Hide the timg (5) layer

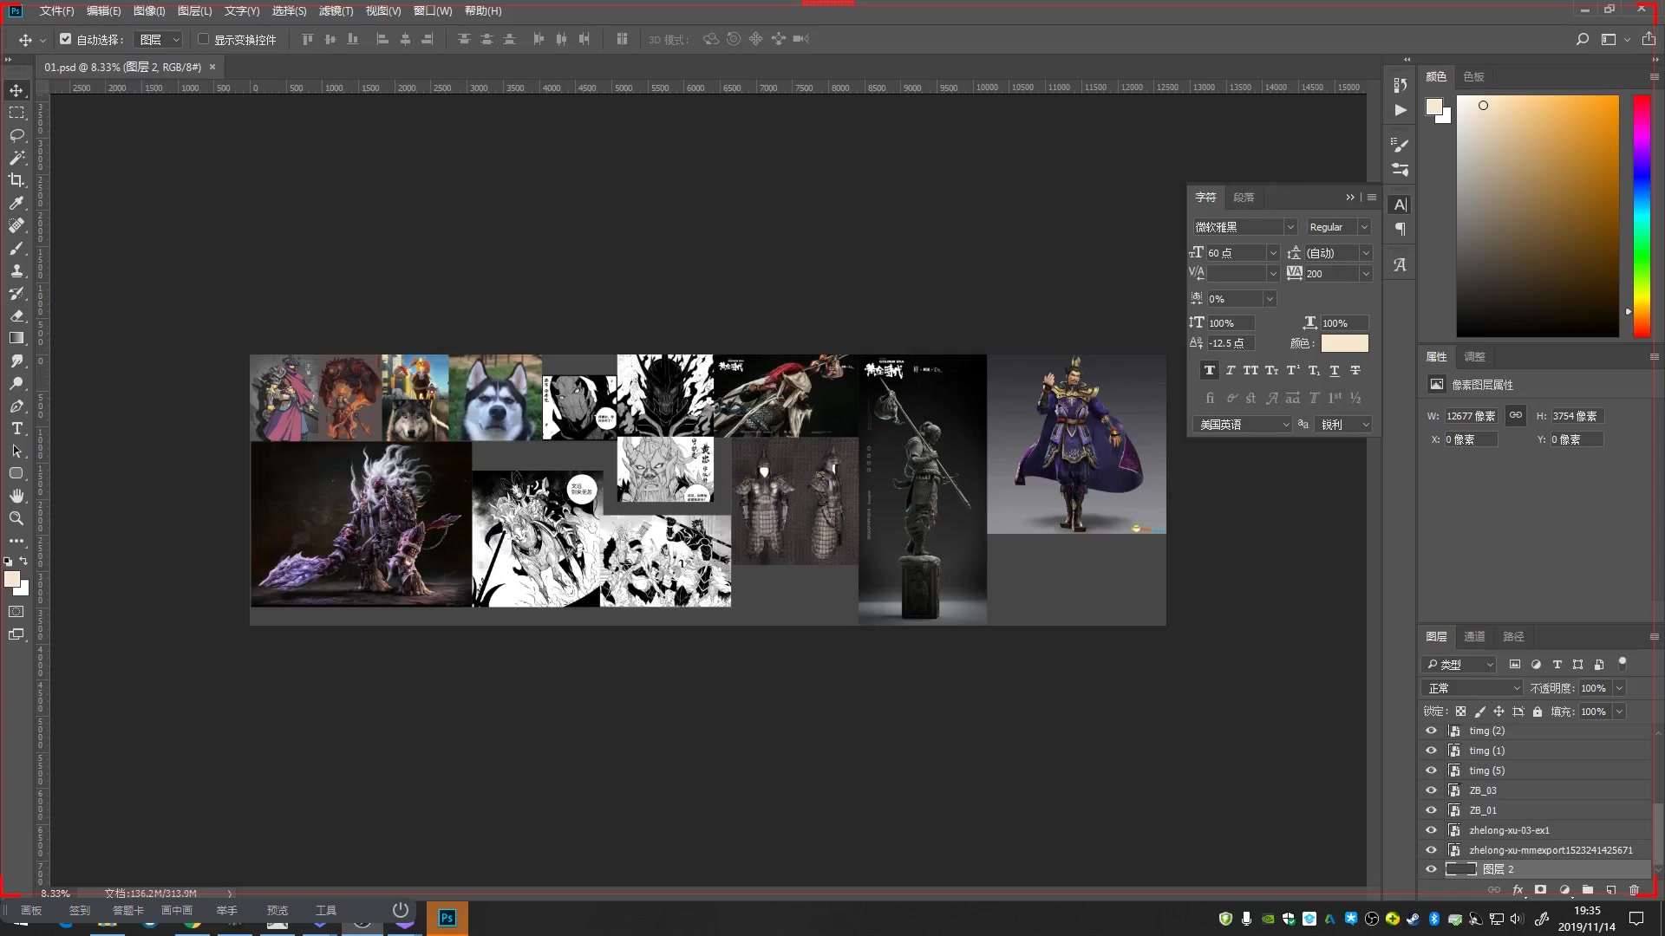pos(1431,770)
